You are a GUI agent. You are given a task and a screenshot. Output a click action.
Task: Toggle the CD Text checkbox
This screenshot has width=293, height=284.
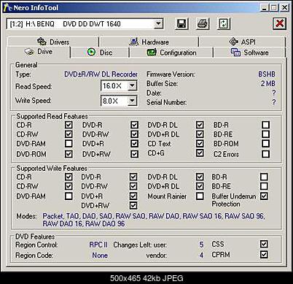click(x=200, y=143)
